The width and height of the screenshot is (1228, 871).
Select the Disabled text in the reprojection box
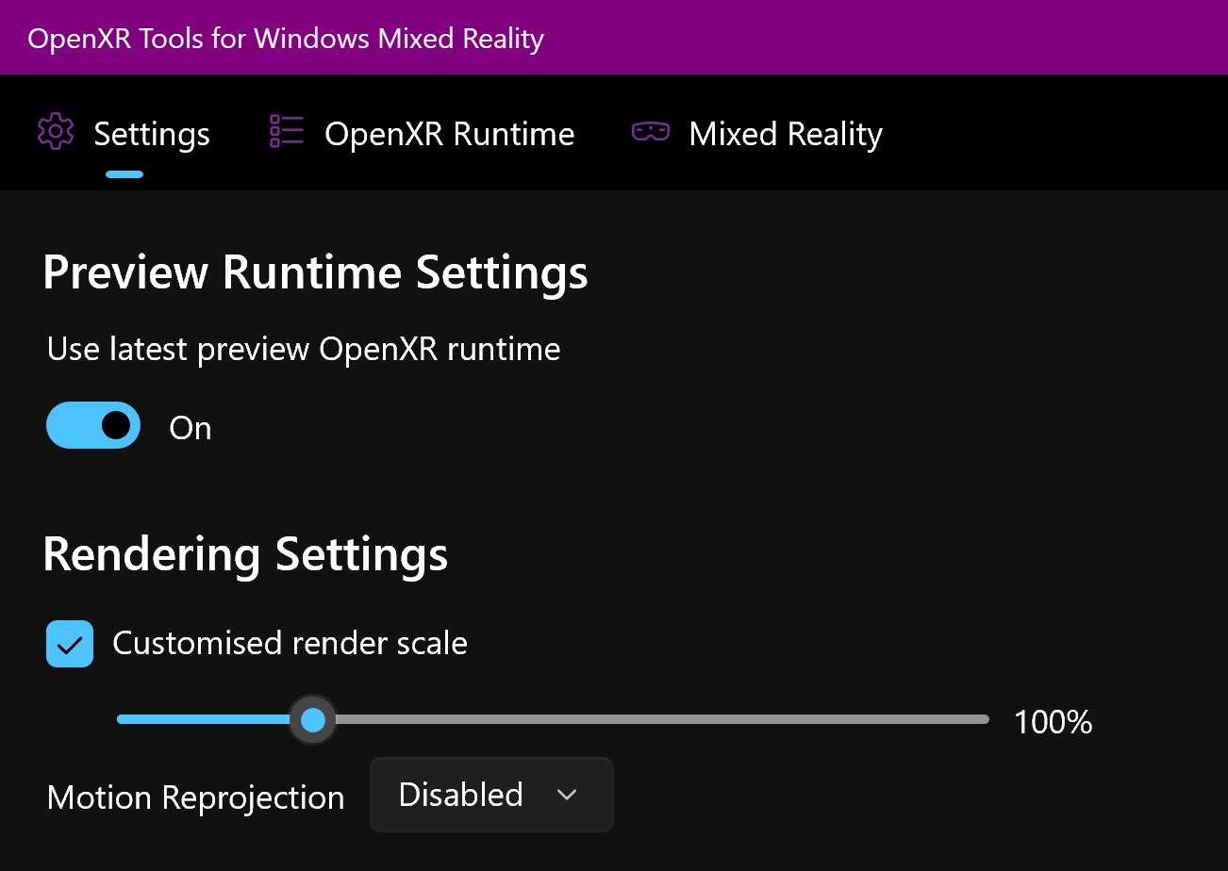tap(460, 795)
